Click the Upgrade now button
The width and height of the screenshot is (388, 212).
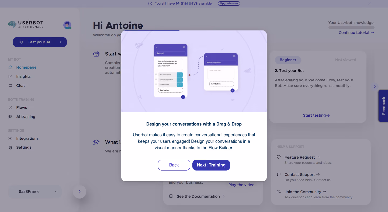[229, 4]
